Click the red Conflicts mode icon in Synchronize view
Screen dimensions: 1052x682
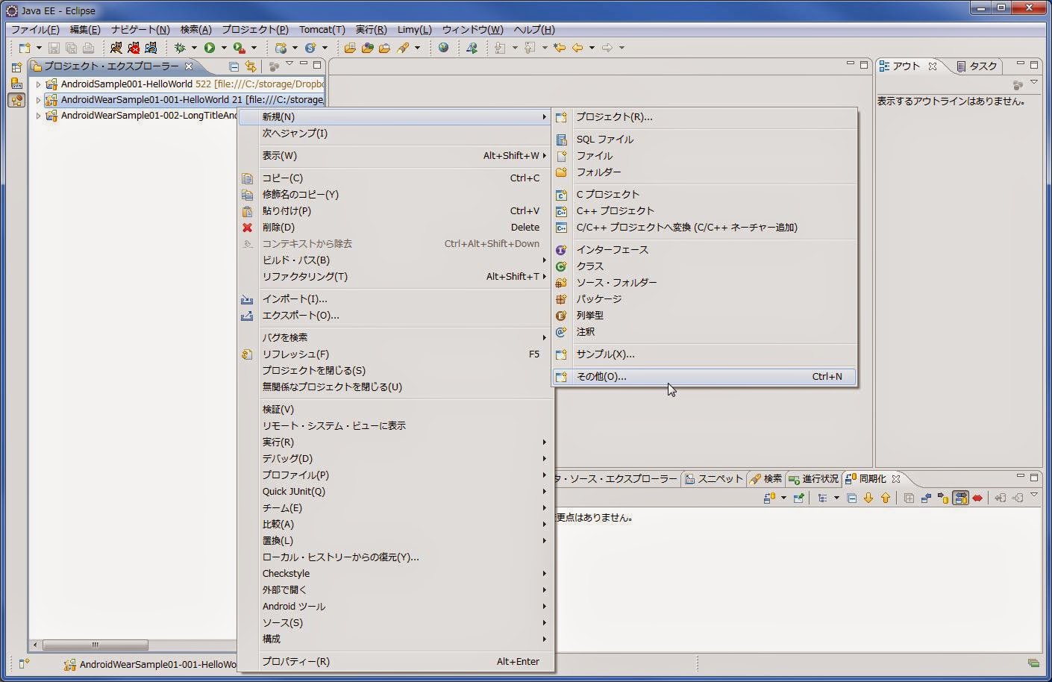[977, 498]
